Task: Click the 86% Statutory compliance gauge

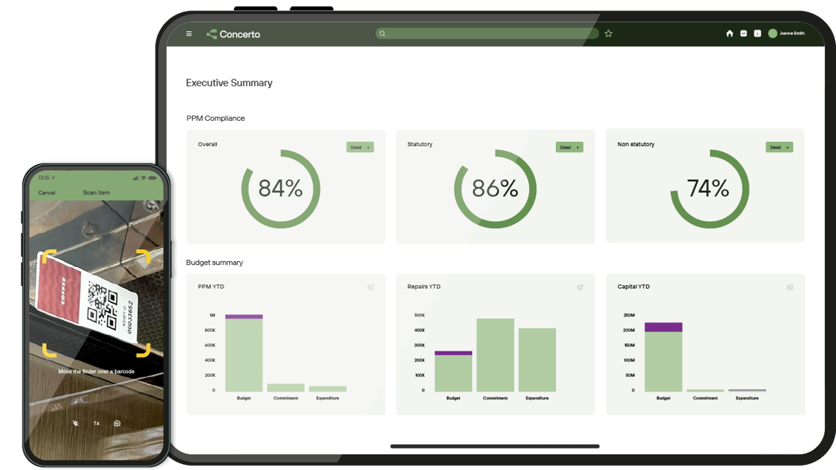Action: (495, 188)
